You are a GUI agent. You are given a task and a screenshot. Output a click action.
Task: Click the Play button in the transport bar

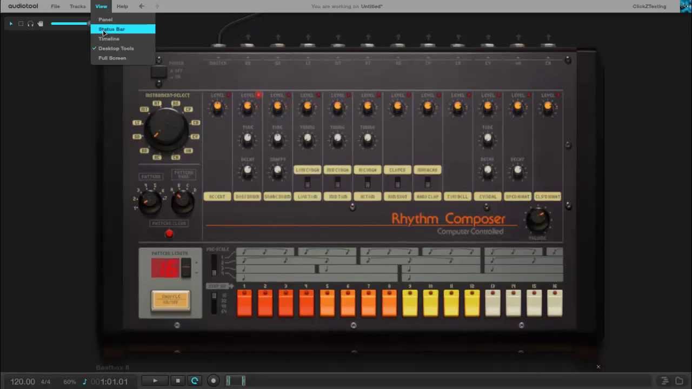click(155, 381)
